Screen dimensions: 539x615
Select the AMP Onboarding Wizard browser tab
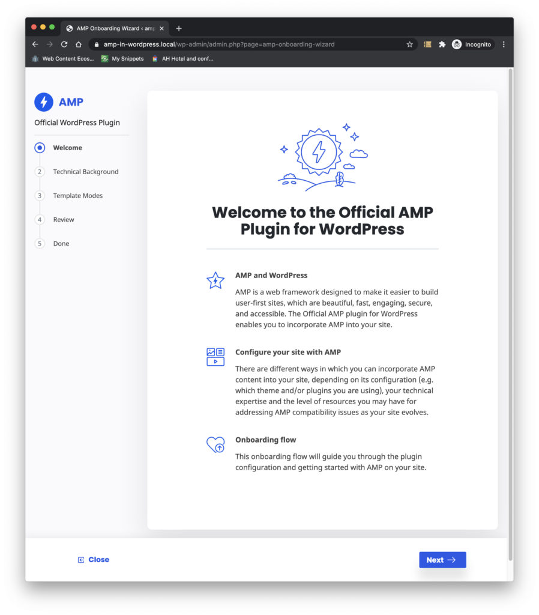tap(115, 28)
